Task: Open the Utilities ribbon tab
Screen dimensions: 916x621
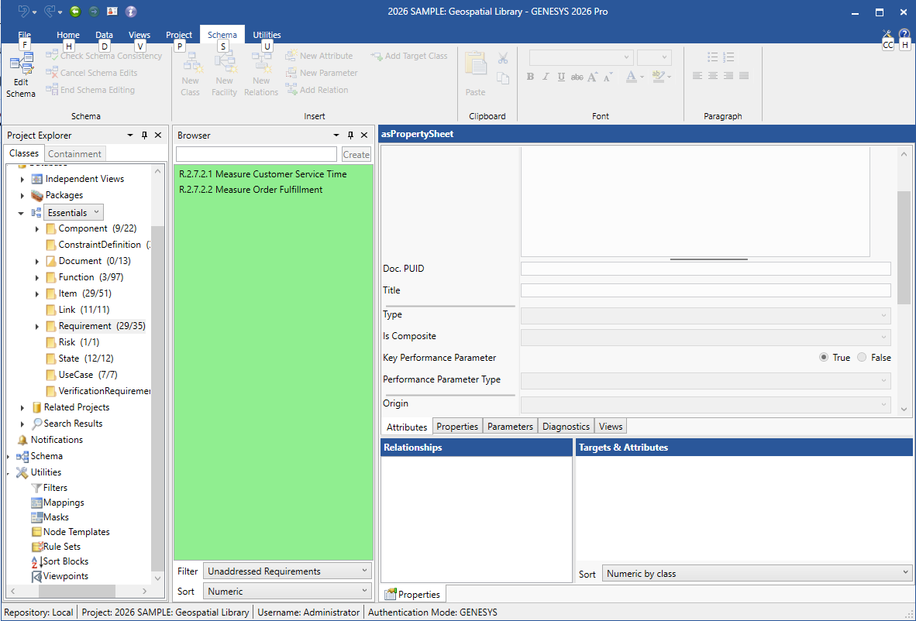Action: 267,35
